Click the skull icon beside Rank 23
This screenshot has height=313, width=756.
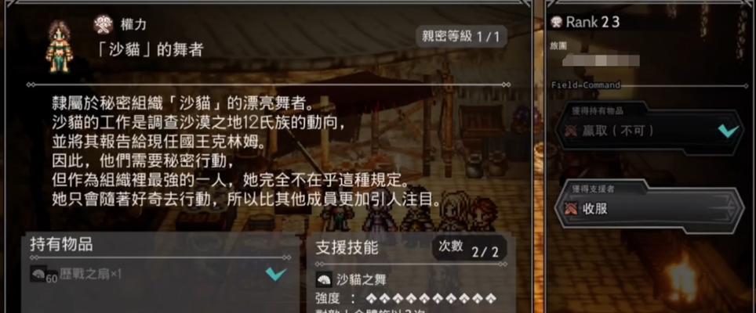pyautogui.click(x=557, y=22)
